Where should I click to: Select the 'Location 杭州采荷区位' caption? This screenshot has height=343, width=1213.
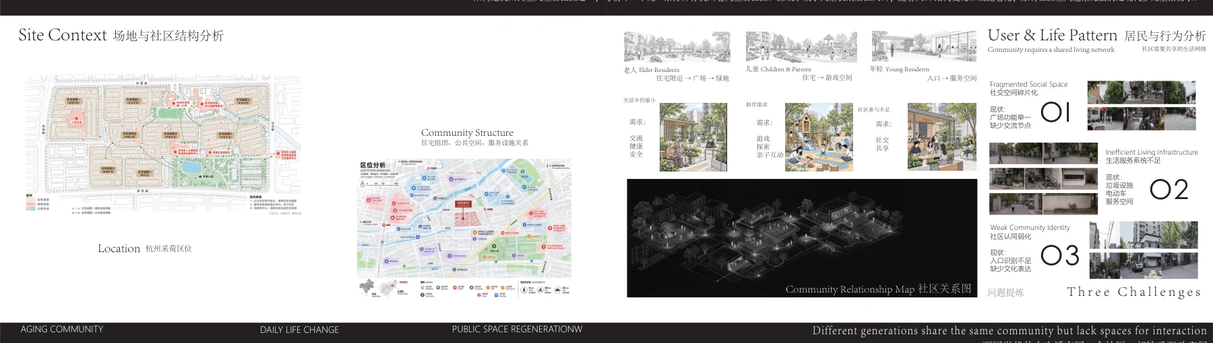point(145,249)
